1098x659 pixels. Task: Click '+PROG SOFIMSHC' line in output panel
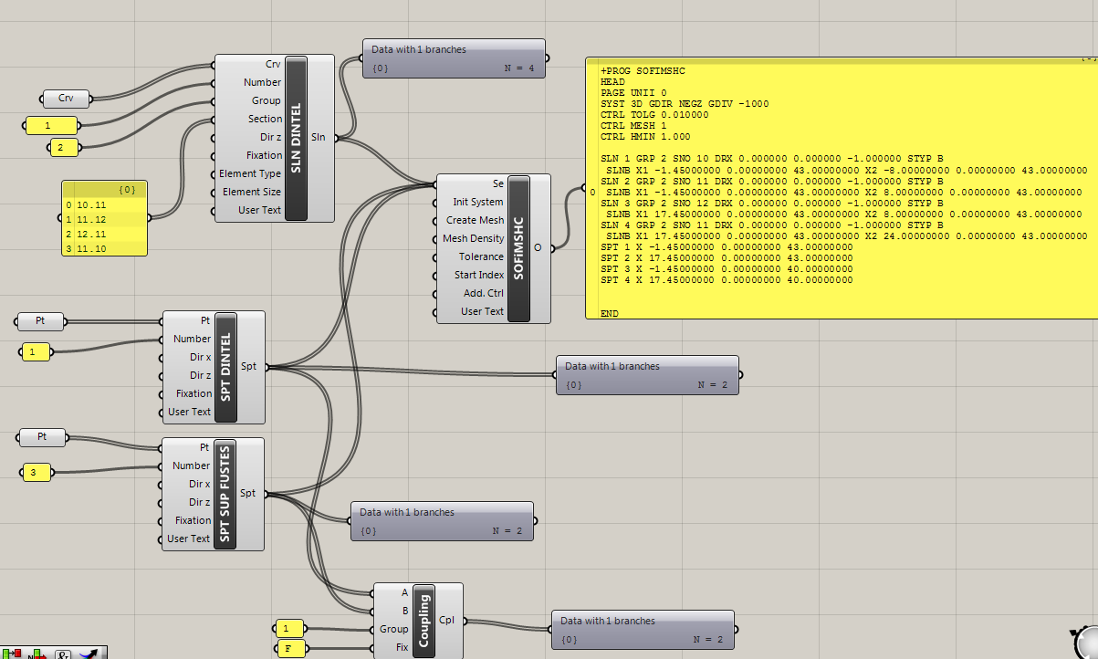point(643,70)
